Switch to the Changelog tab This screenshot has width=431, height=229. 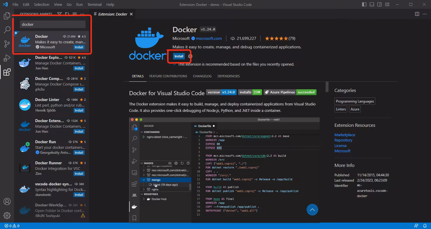pyautogui.click(x=202, y=76)
